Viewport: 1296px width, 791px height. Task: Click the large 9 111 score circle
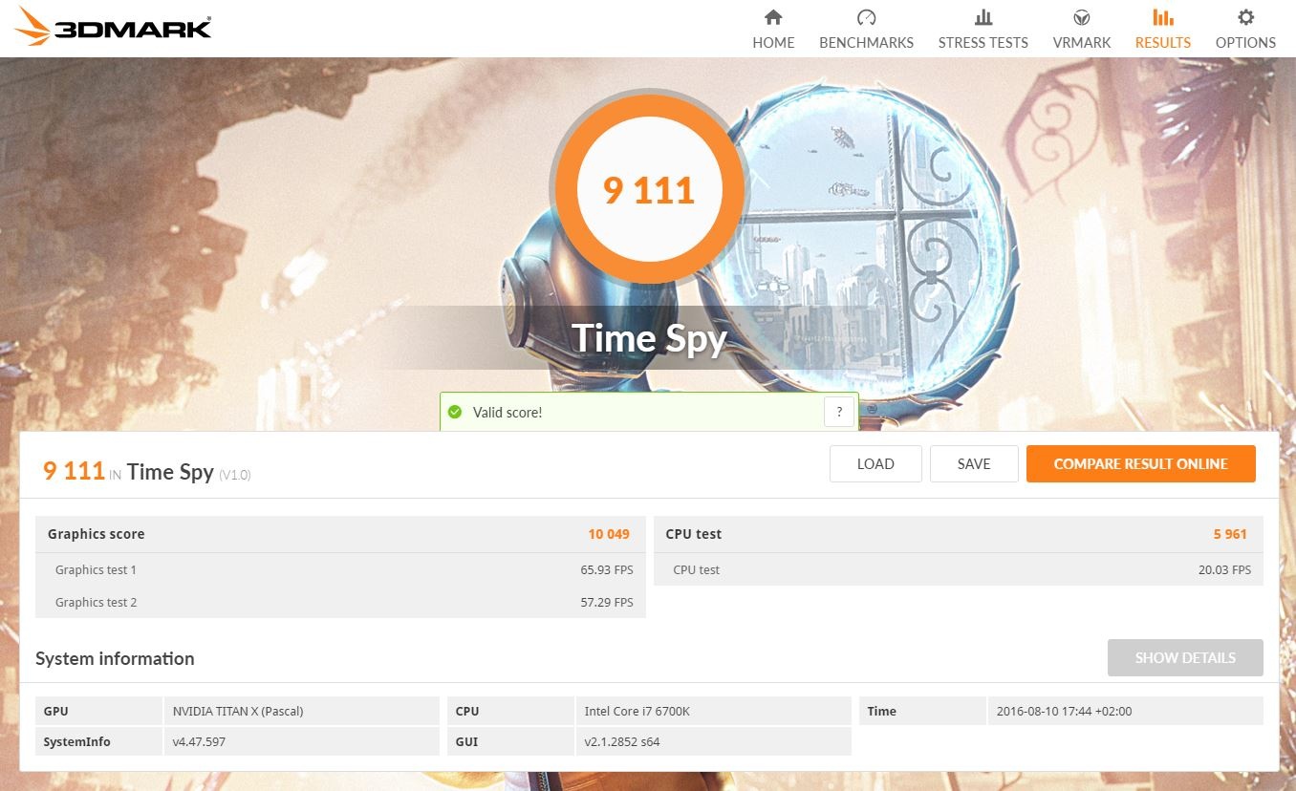[x=649, y=189]
